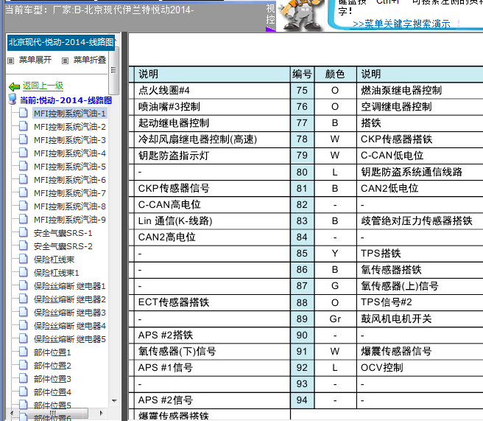This screenshot has height=421, width=483.
Task: Click page icon of MFI控制系统汽油-5
Action: (x=23, y=166)
